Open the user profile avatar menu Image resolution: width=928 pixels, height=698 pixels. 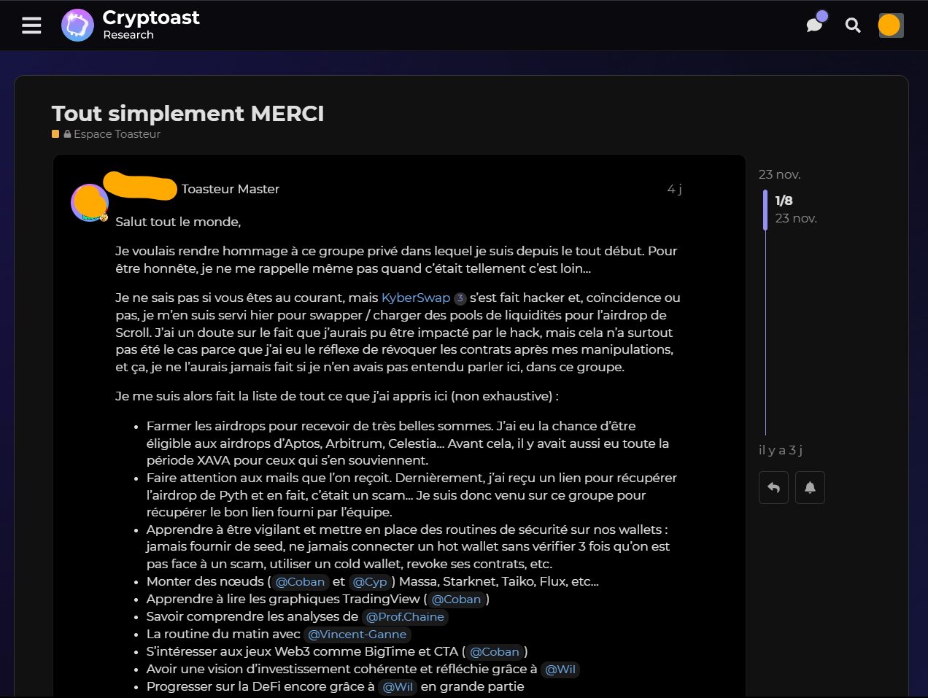(890, 26)
